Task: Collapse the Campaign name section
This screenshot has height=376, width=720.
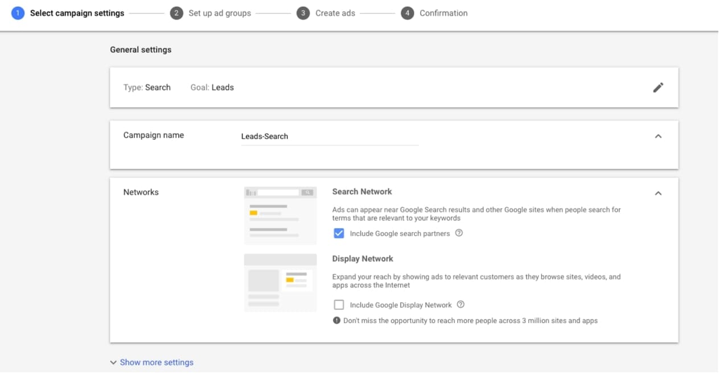Action: click(x=658, y=137)
